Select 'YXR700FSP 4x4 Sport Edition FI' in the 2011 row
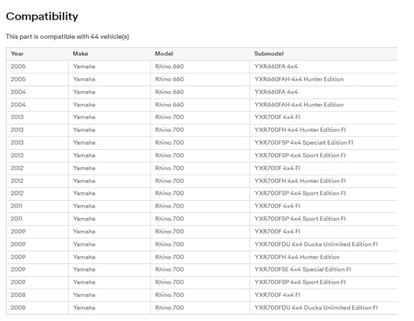 (300, 219)
